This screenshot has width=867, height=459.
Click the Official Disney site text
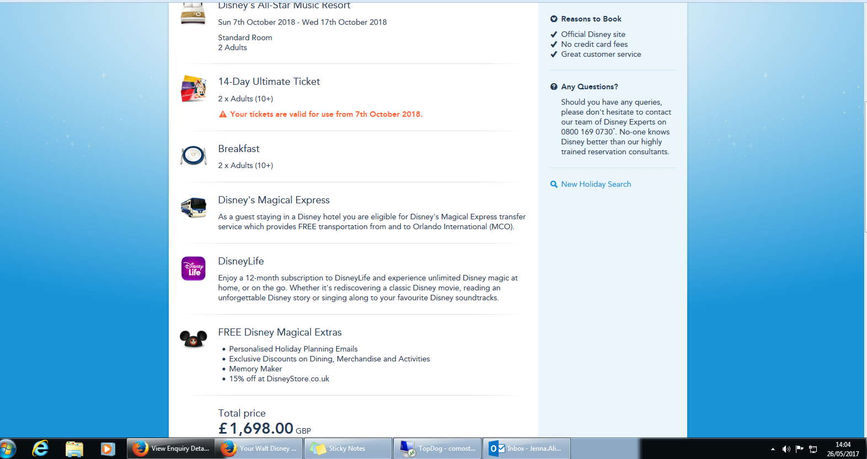click(x=593, y=34)
